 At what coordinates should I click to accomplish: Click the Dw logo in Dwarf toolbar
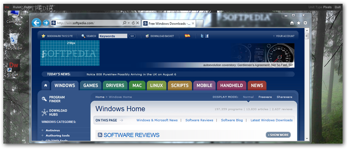[7, 7]
